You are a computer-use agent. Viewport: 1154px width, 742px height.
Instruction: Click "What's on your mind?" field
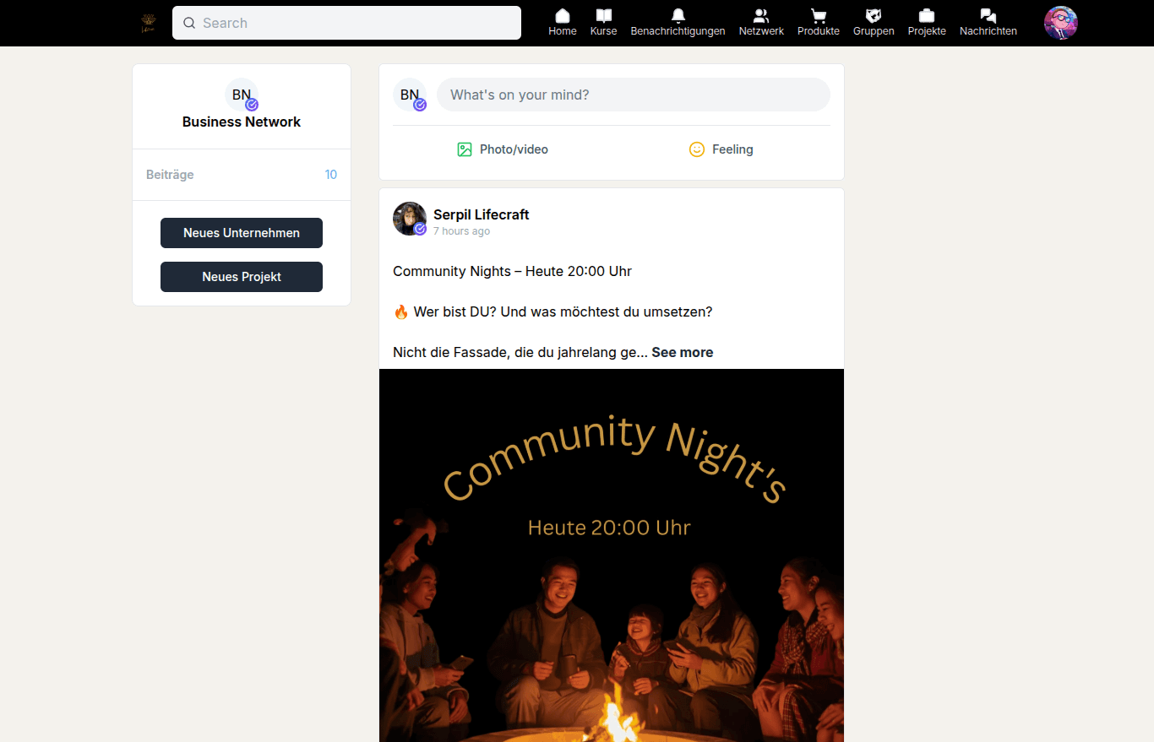pos(633,95)
